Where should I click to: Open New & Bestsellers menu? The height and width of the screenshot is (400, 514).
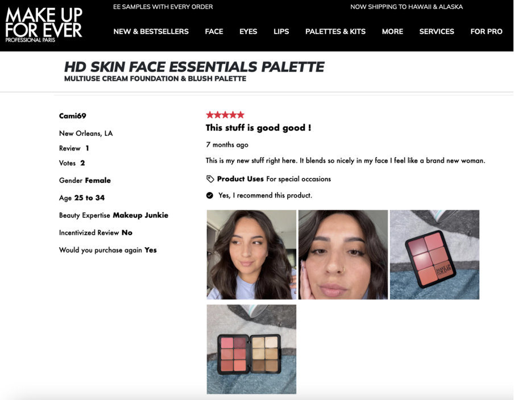pyautogui.click(x=151, y=31)
